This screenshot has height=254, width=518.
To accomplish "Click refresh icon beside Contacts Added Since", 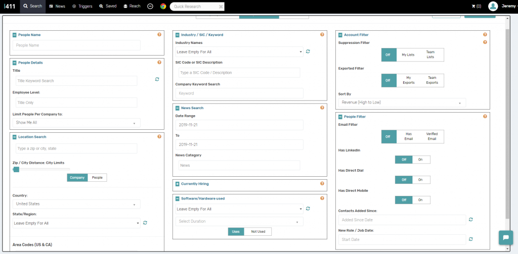I will coord(471,220).
